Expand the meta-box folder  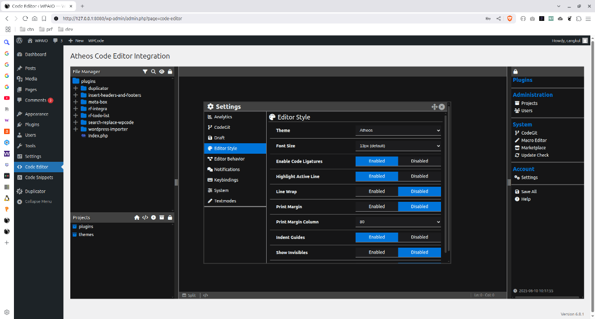tap(76, 102)
